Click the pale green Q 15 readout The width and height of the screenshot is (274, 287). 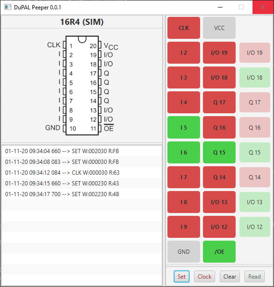255,152
